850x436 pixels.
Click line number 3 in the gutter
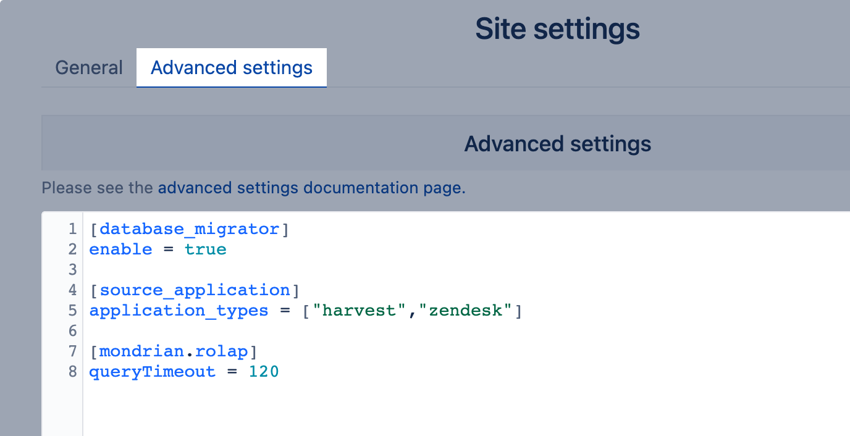(72, 269)
